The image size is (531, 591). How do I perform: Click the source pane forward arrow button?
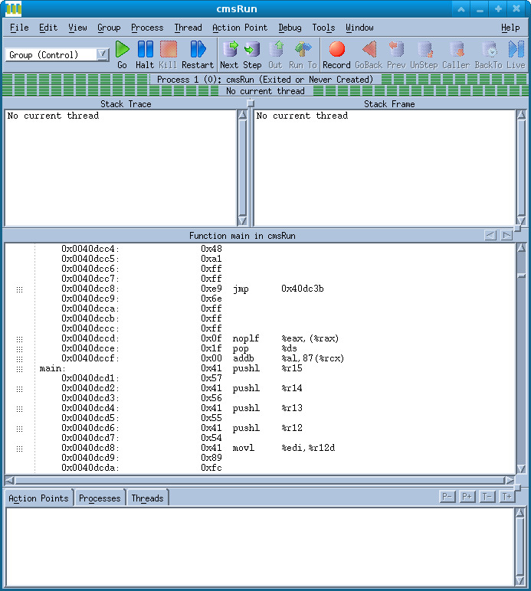pos(506,235)
